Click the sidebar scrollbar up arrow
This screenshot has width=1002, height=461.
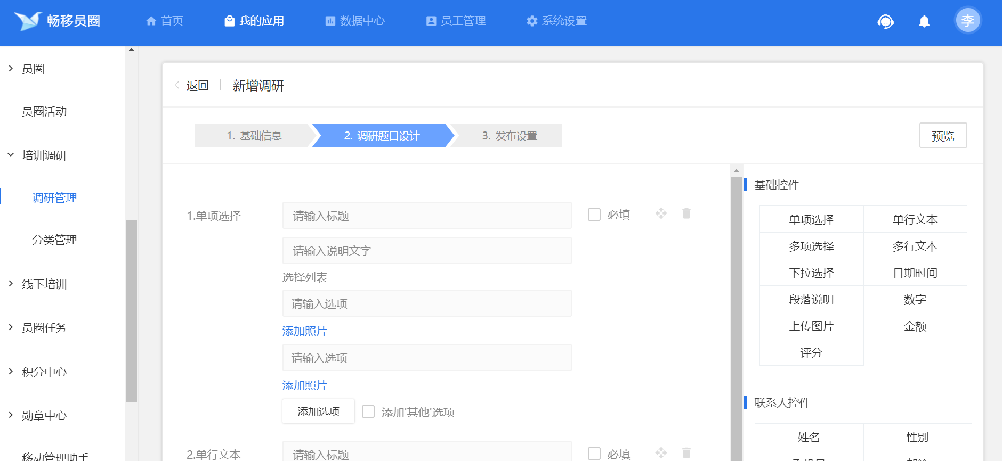click(131, 50)
